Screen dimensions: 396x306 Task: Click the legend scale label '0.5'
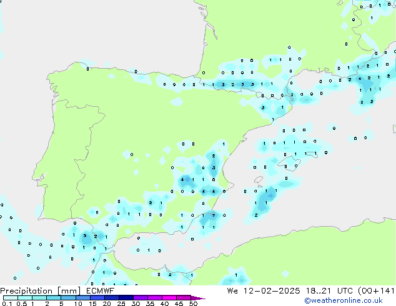coord(21,304)
